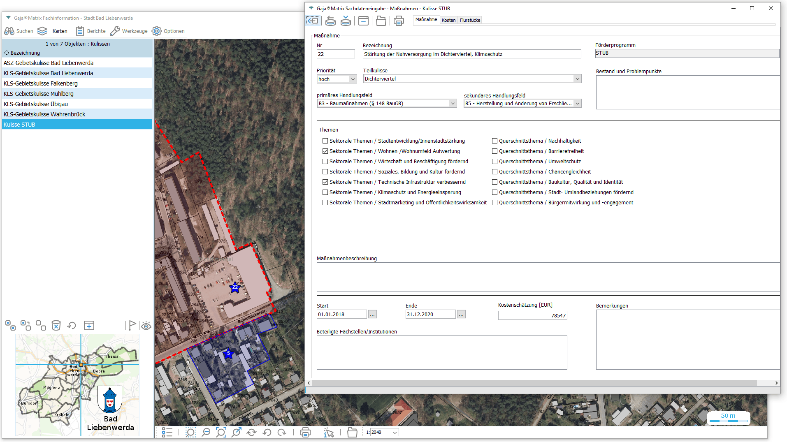Viewport: 787px width, 442px height.
Task: Open the Flurstücke tab
Action: tap(470, 20)
